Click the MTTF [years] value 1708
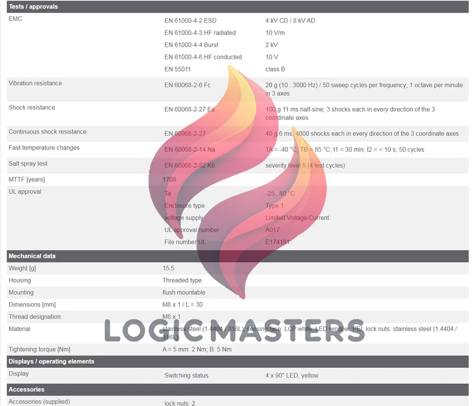474x406 pixels. (x=169, y=179)
